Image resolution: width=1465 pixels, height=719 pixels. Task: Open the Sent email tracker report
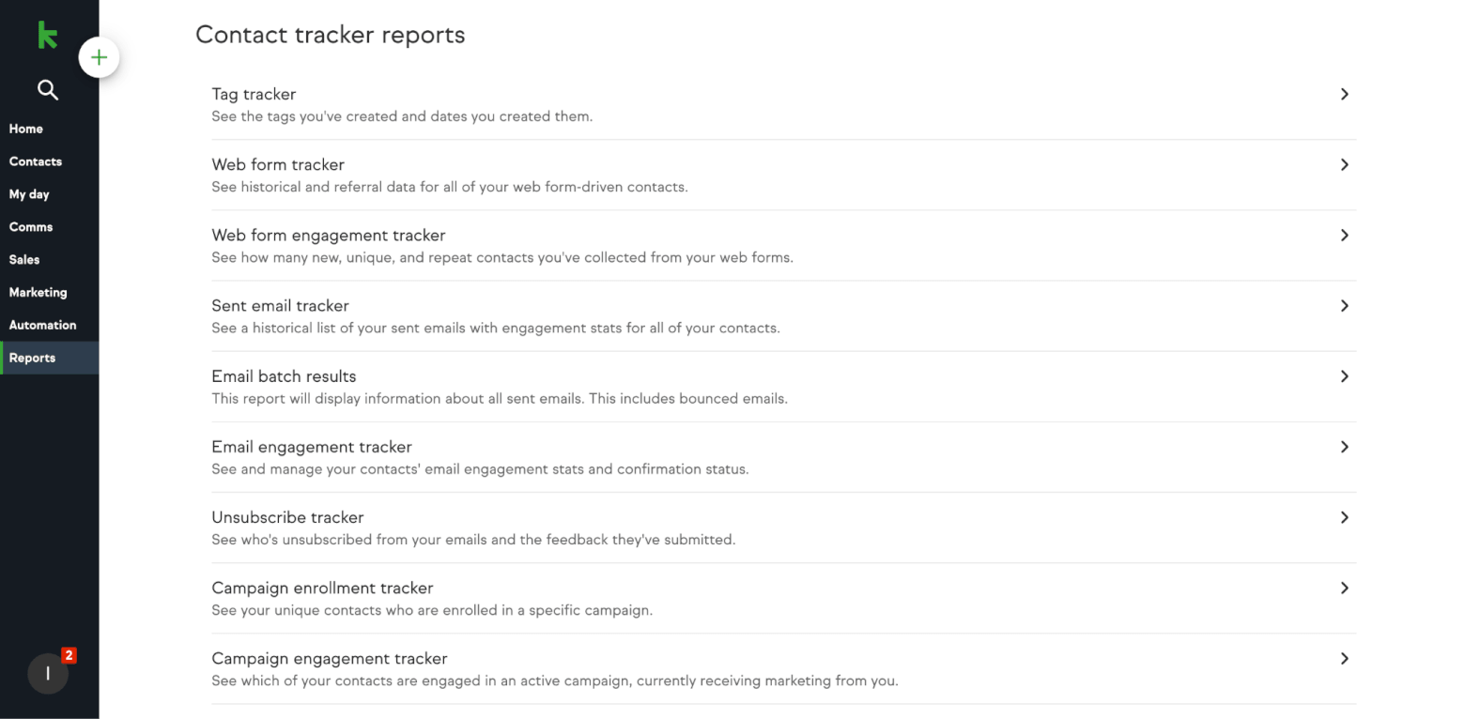pyautogui.click(x=280, y=305)
